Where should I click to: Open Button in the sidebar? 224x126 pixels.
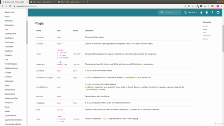point(7,16)
